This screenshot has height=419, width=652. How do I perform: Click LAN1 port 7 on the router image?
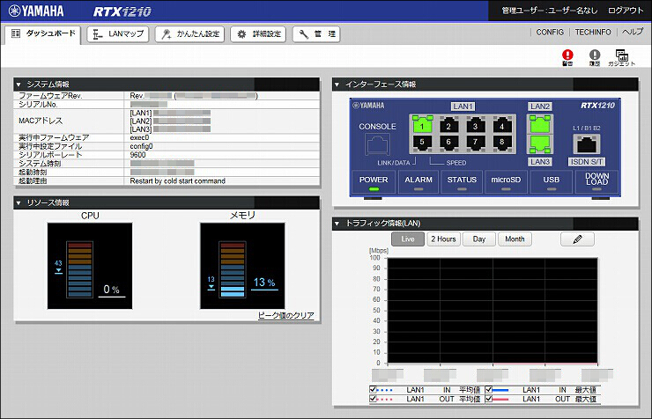[x=475, y=143]
